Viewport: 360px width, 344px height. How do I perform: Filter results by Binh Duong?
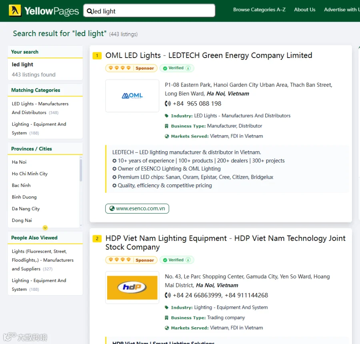[24, 197]
